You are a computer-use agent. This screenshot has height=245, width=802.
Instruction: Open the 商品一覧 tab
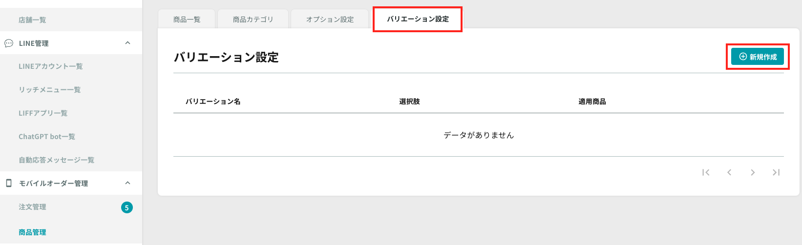tap(187, 20)
